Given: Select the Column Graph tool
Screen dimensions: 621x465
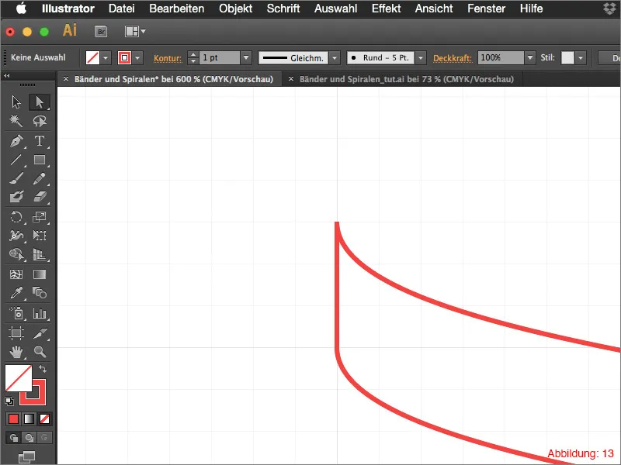Looking at the screenshot, I should [x=40, y=313].
